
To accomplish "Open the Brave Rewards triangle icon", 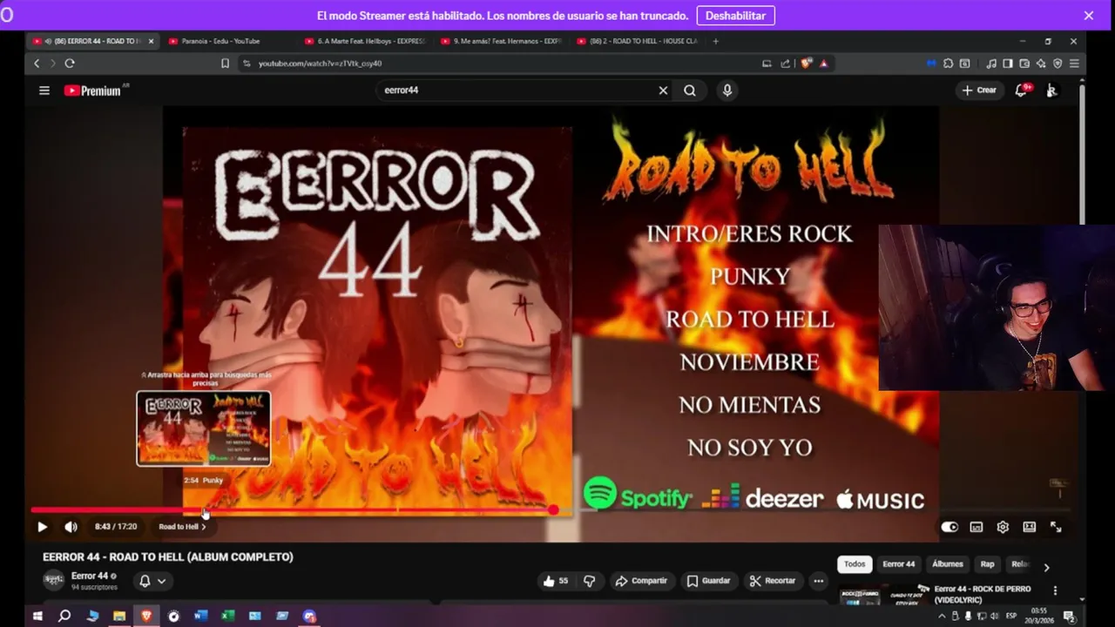I will pos(823,64).
